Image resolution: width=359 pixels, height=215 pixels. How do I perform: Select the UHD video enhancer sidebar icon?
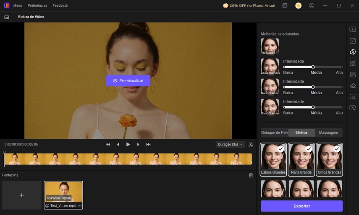pyautogui.click(x=353, y=29)
